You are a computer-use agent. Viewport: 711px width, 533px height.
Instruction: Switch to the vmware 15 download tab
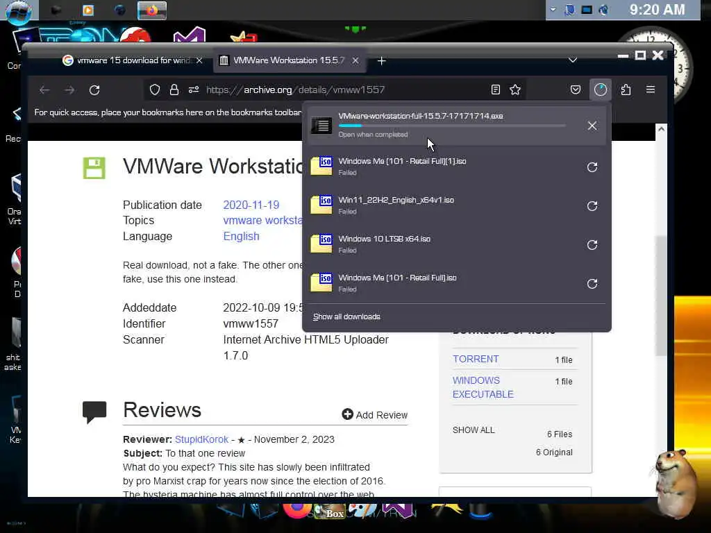pos(131,60)
